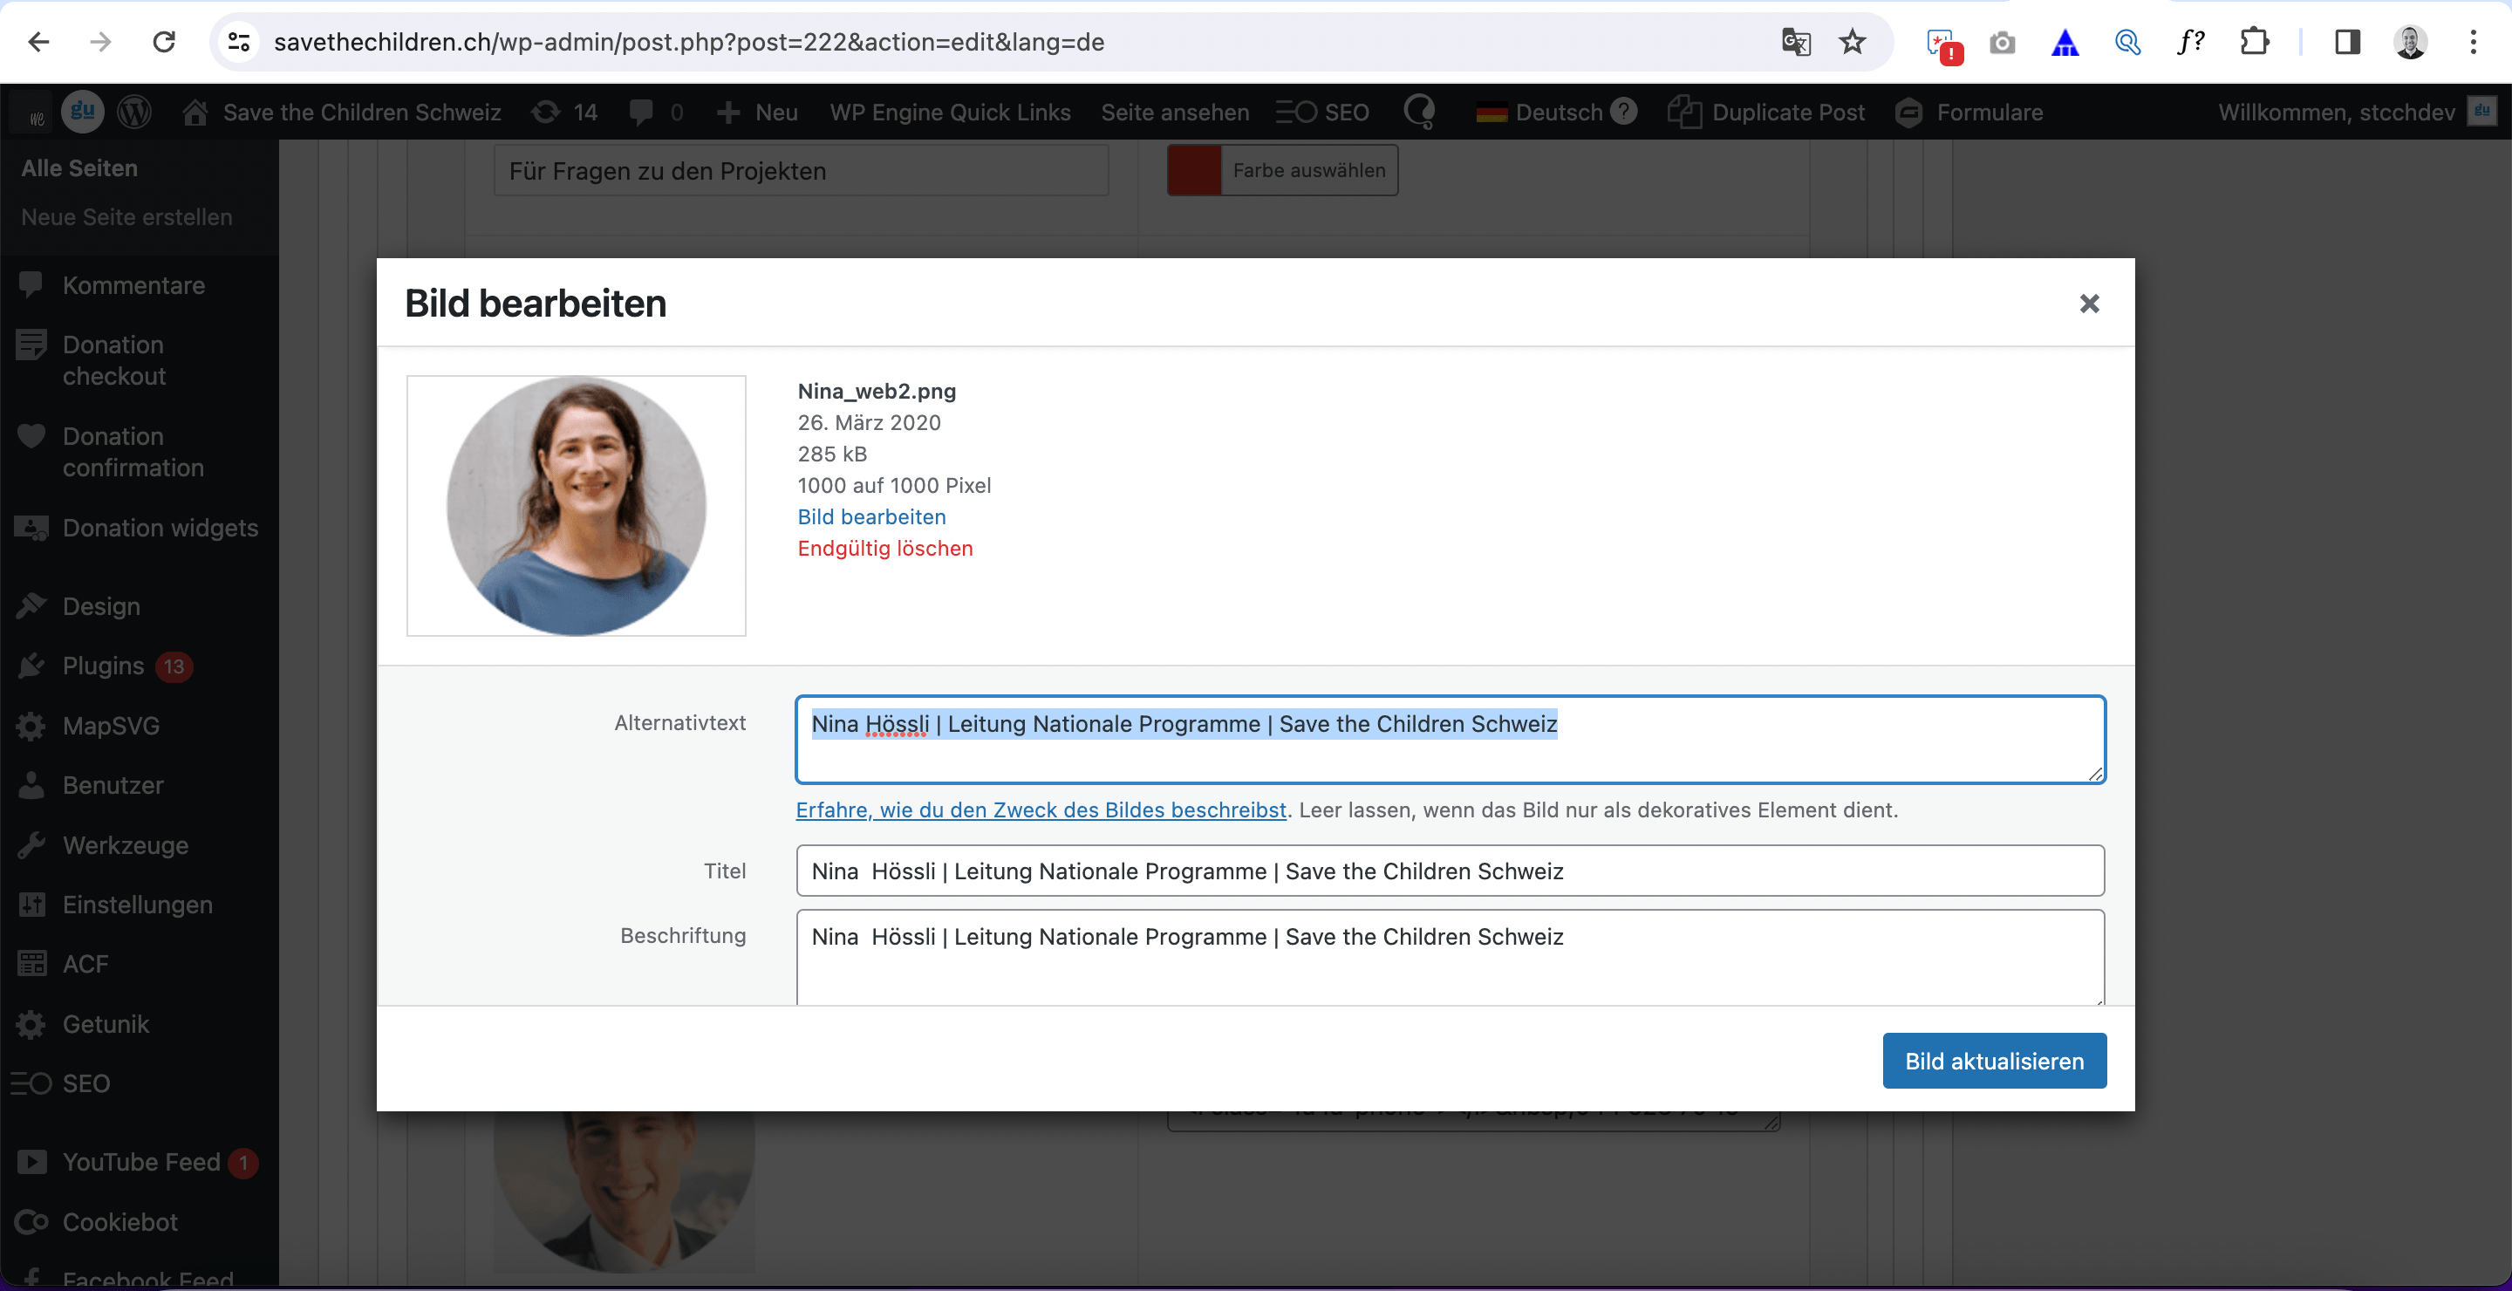
Task: Click the red color swatch
Action: pyautogui.click(x=1195, y=171)
